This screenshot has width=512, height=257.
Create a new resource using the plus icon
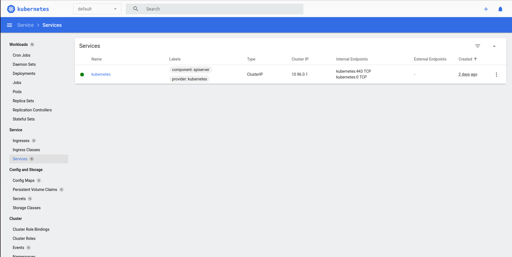tap(486, 9)
